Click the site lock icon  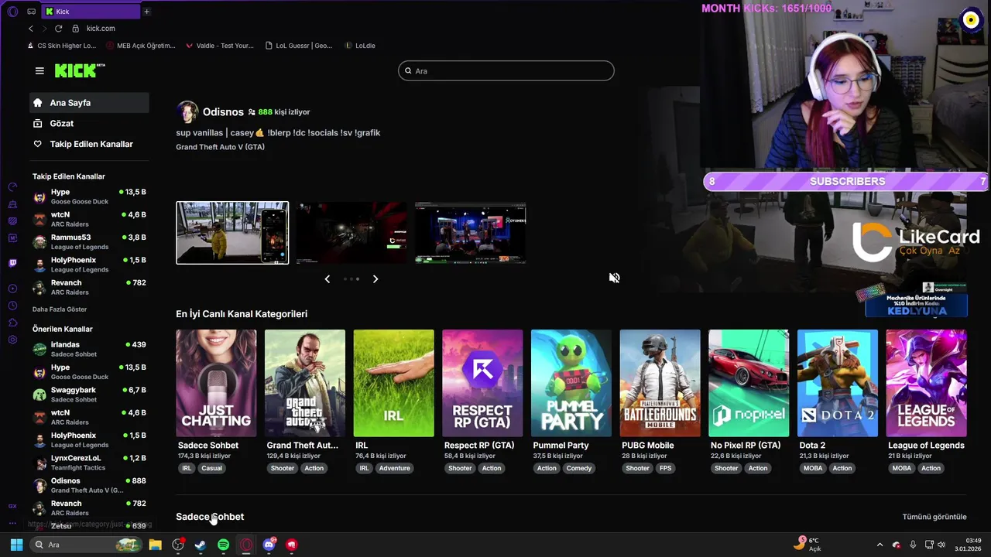pos(75,29)
